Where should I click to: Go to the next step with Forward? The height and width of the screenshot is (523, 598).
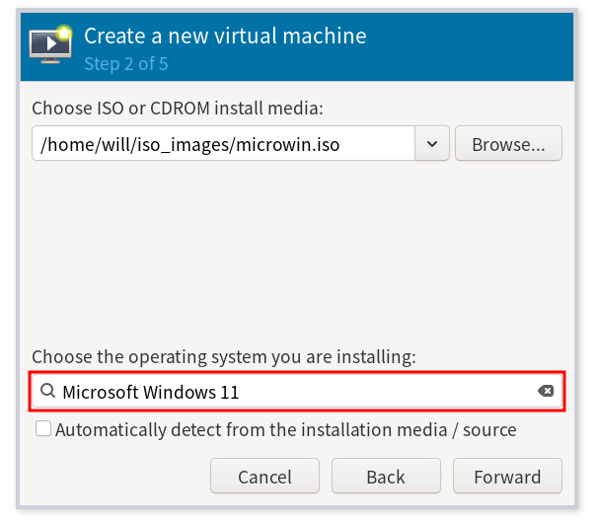[507, 477]
